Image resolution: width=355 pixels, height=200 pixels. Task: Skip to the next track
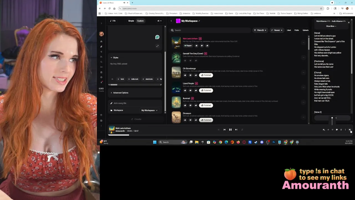click(236, 130)
